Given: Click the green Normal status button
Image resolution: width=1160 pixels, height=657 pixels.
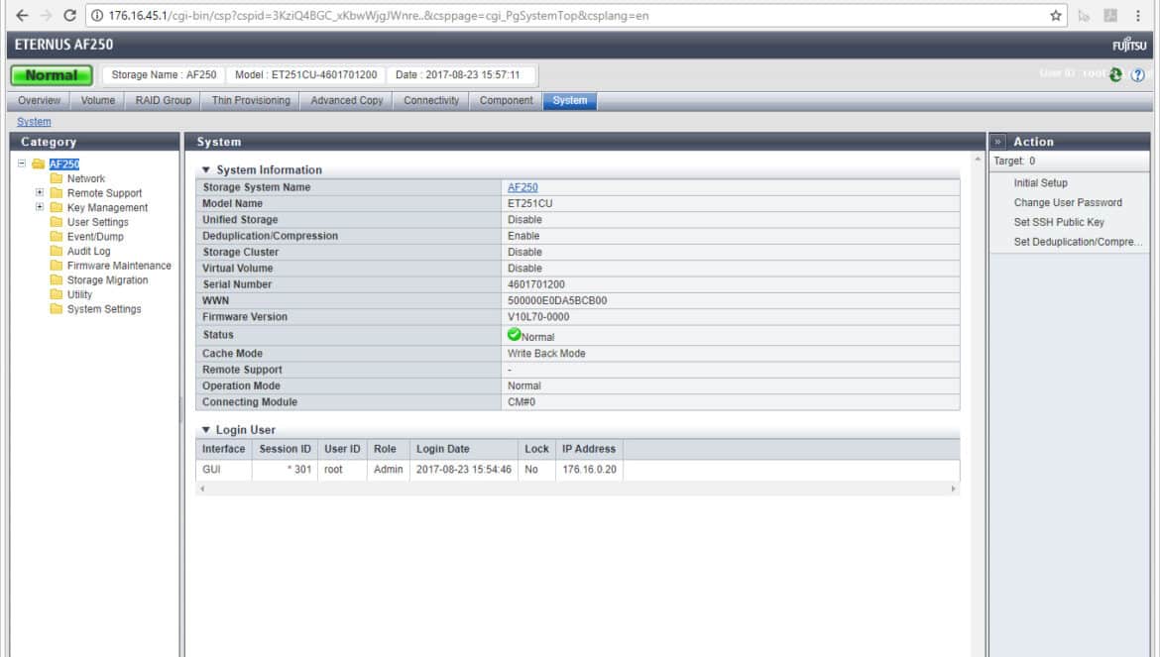Looking at the screenshot, I should [52, 75].
